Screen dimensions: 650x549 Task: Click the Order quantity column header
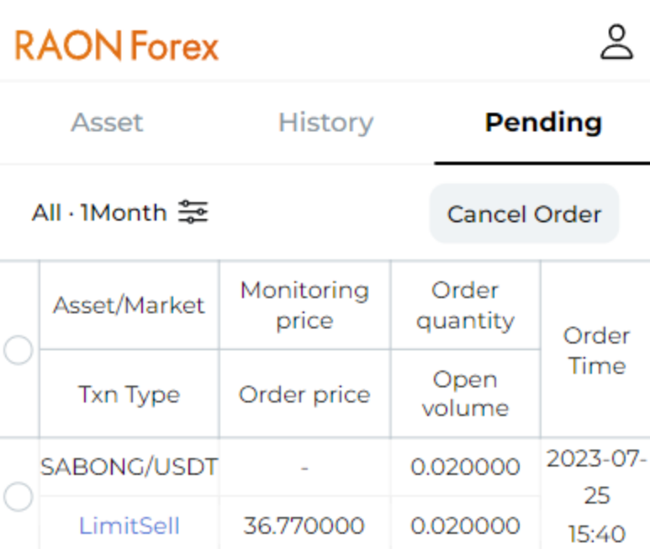465,305
